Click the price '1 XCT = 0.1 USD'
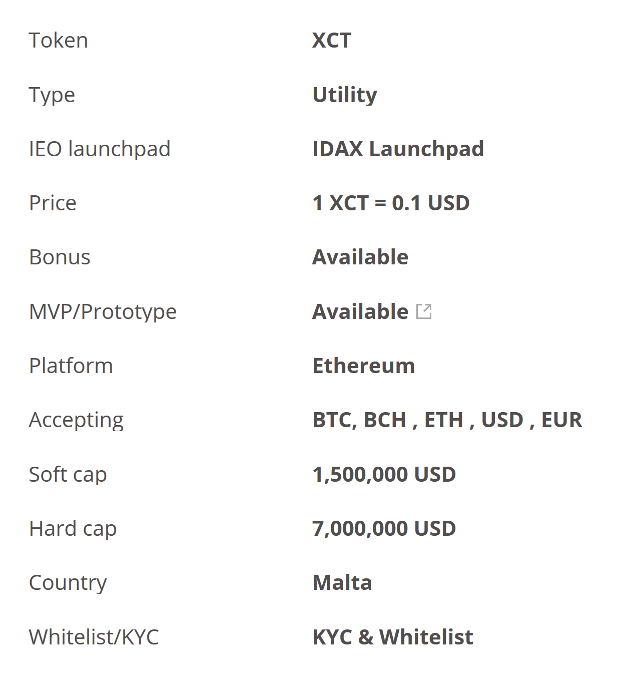 click(x=391, y=203)
